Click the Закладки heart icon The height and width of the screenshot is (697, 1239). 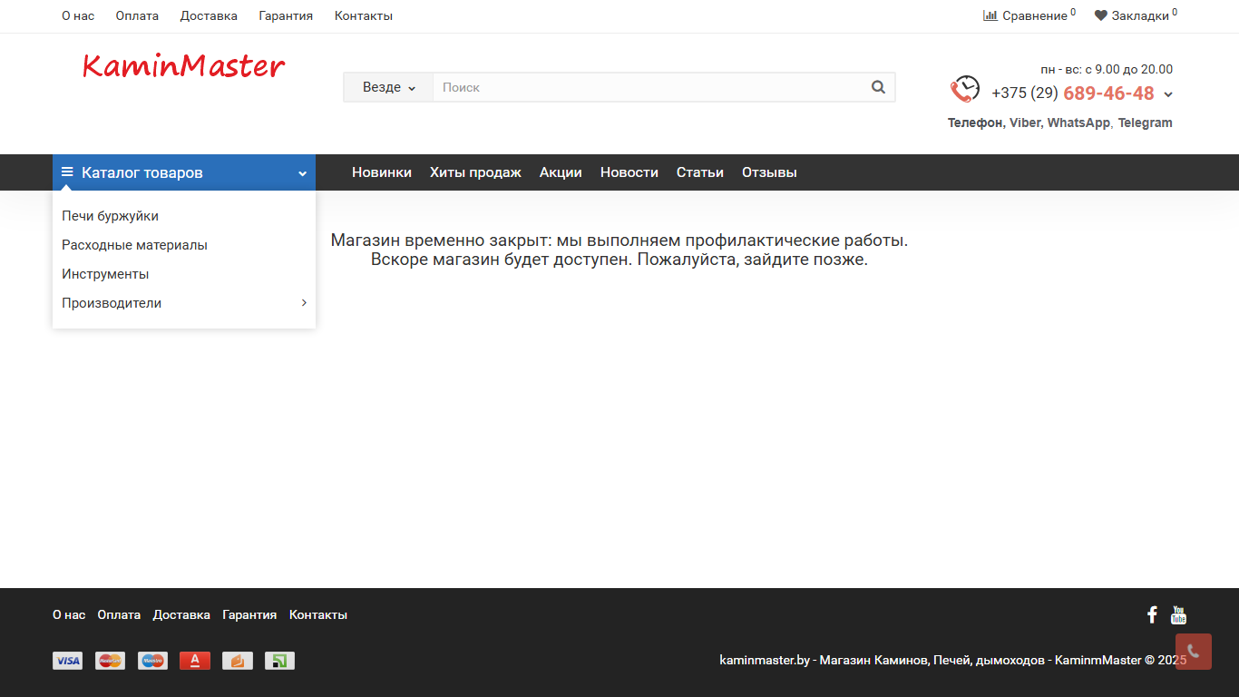tap(1101, 15)
